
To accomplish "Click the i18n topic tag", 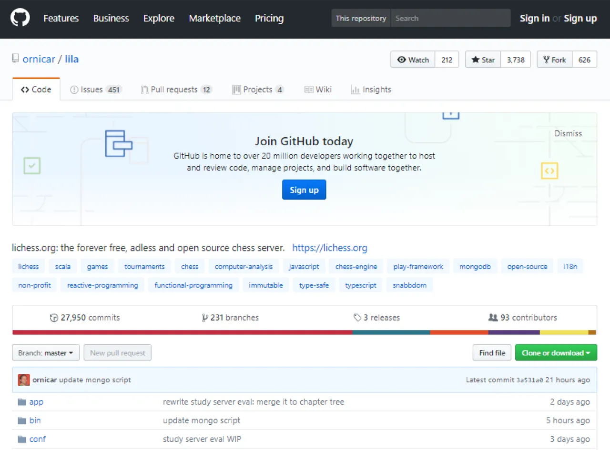I will [570, 266].
